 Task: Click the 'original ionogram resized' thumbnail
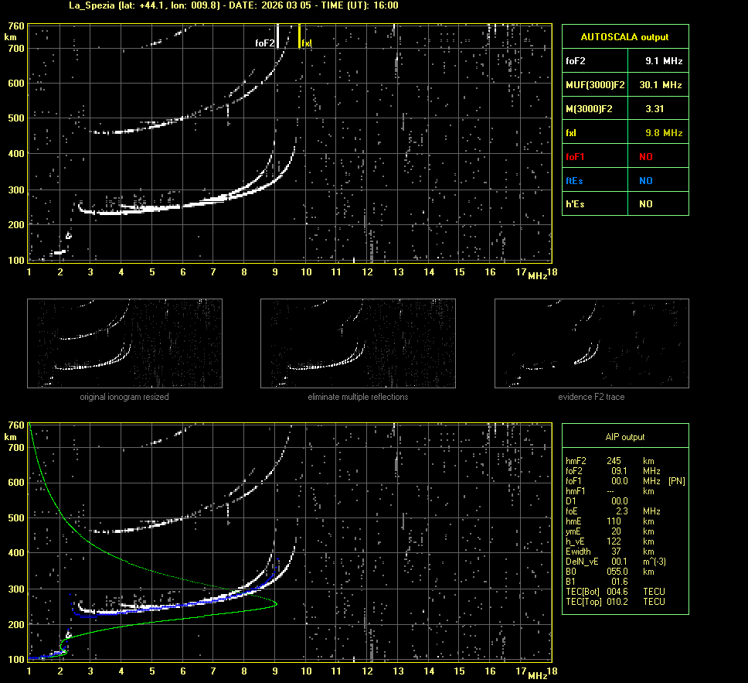tap(124, 343)
